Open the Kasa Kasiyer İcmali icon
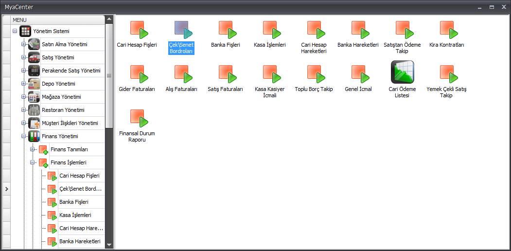 272,74
